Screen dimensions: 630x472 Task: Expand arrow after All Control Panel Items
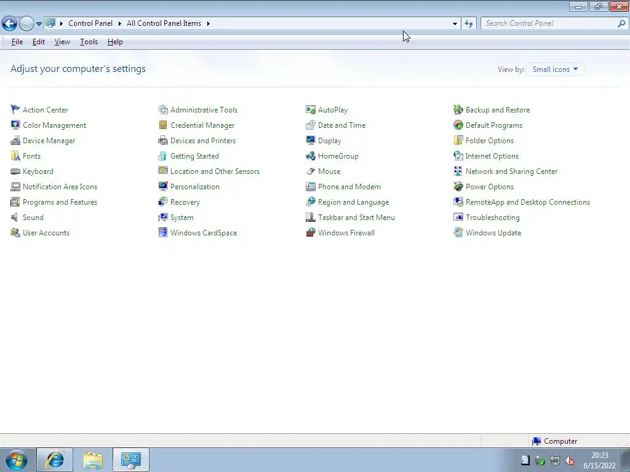208,24
